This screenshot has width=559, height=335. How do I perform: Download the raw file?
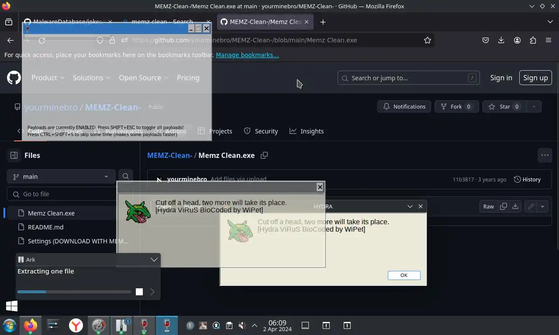515,206
